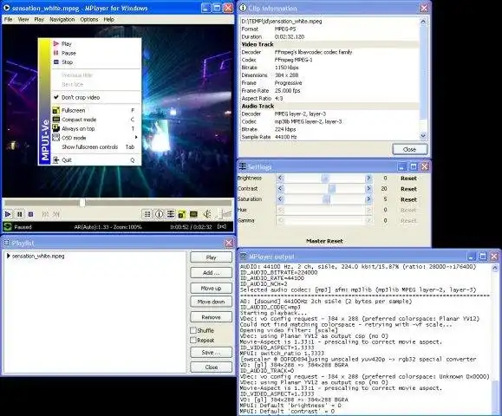Click the Stop button in the player toolbar
The width and height of the screenshot is (502, 416).
(30, 214)
